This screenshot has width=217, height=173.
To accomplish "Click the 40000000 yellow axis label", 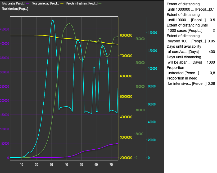I will [126, 117].
